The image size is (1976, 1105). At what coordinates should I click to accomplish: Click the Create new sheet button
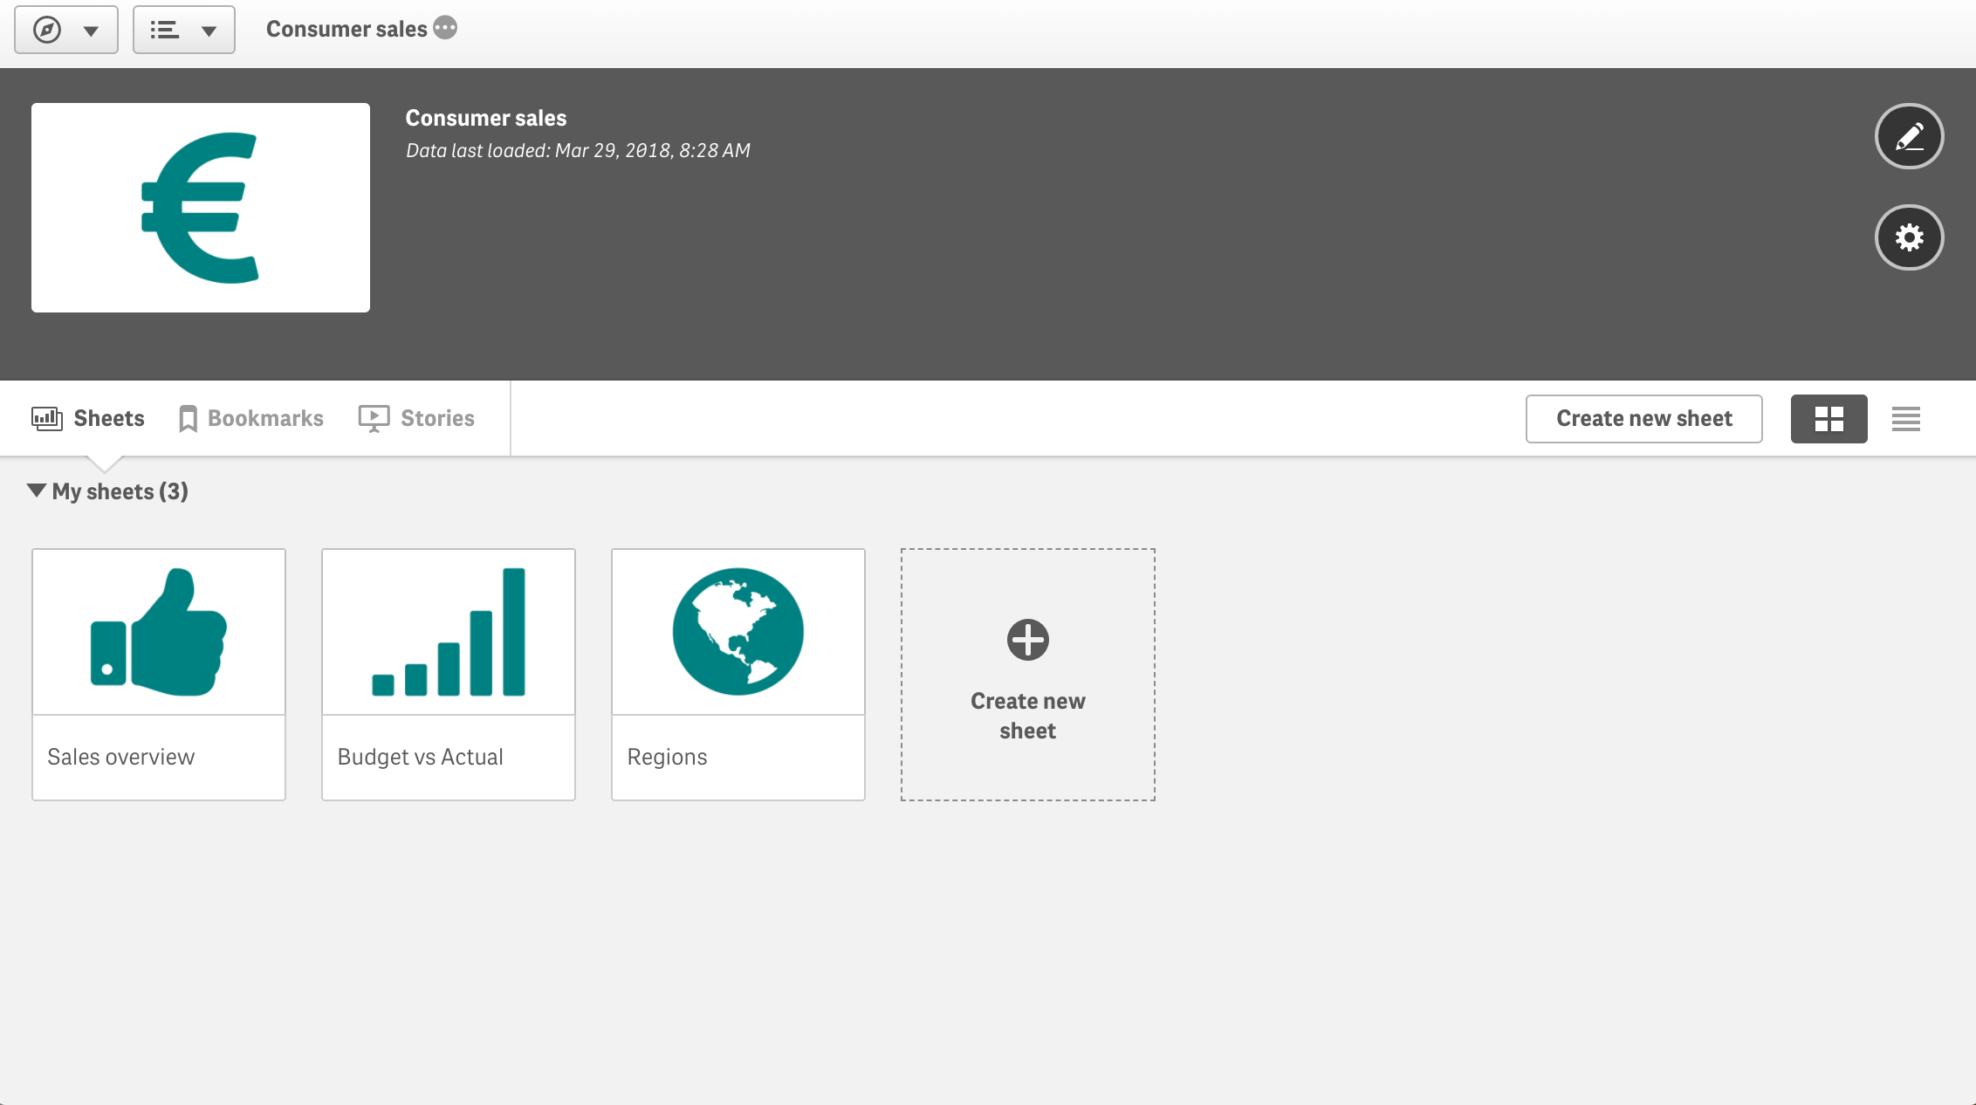pyautogui.click(x=1643, y=418)
